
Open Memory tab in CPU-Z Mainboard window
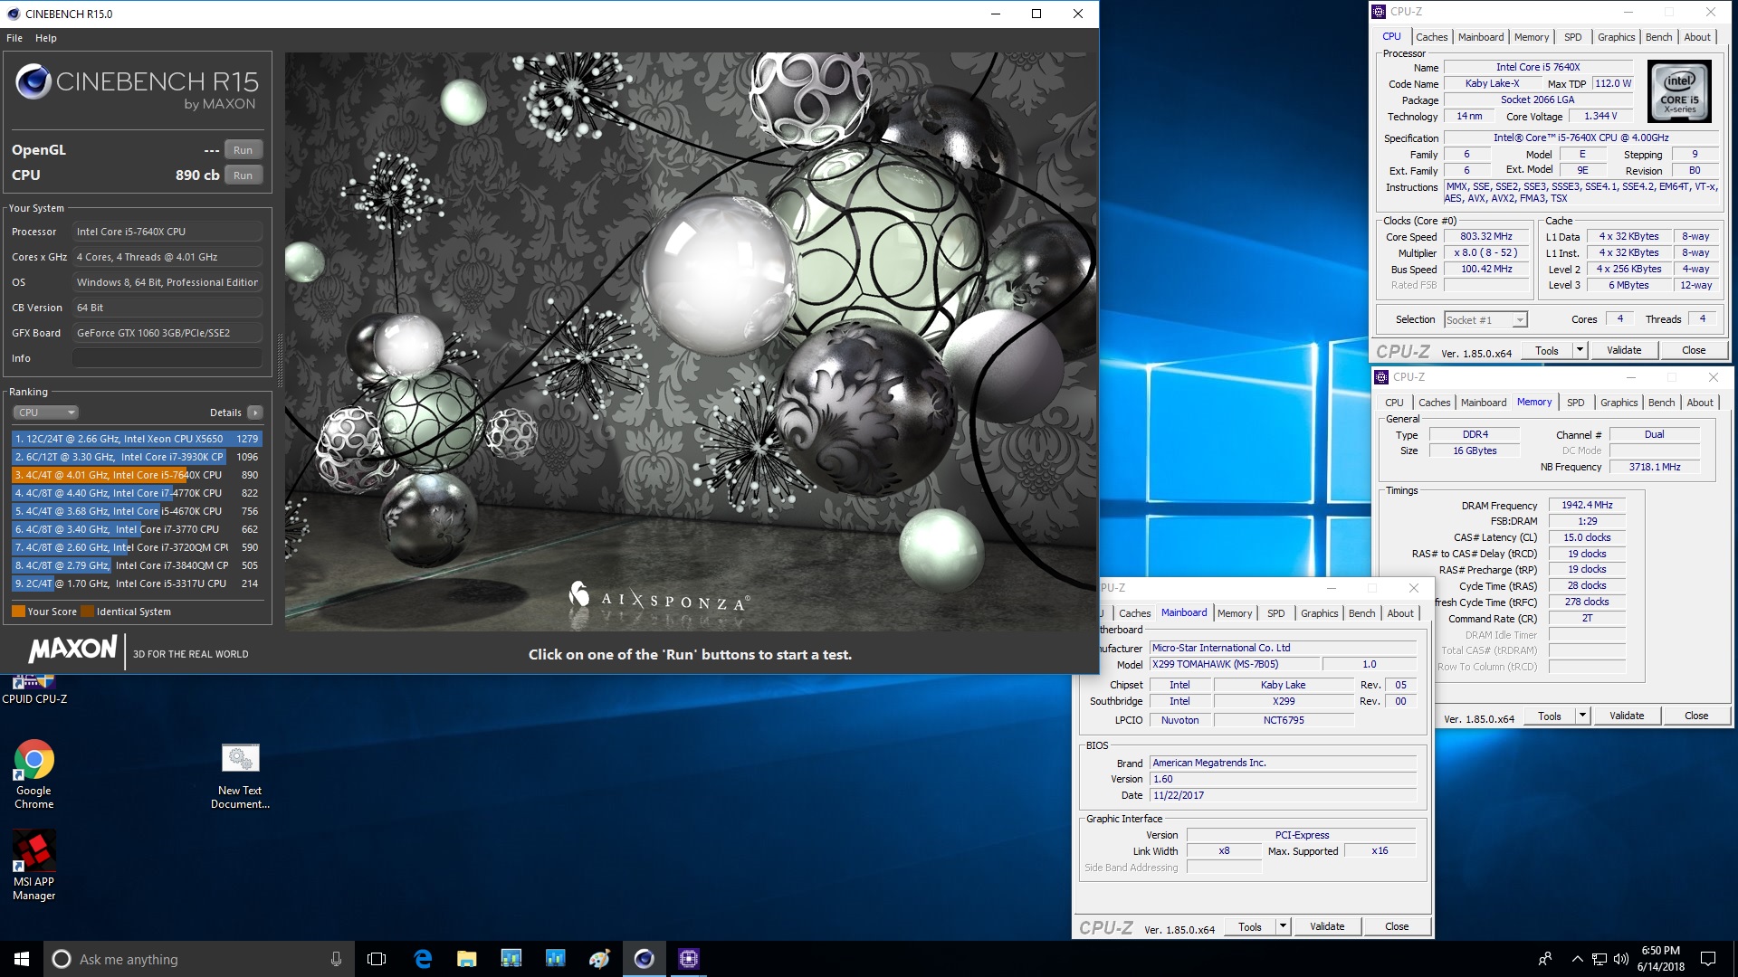coord(1235,613)
